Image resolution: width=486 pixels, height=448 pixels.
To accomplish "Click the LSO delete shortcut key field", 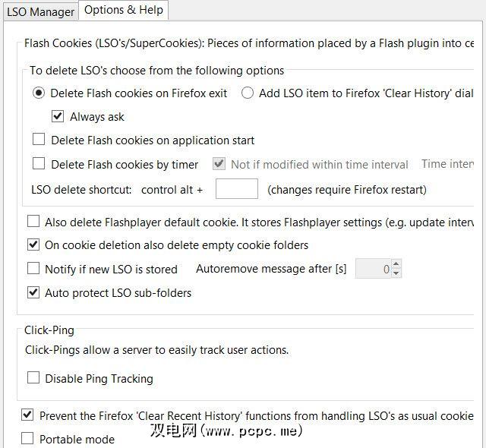I will click(236, 189).
